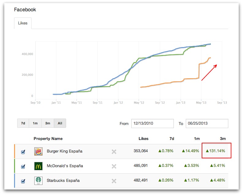Click Burger King's 131.14% 3m growth value
The width and height of the screenshot is (243, 195).
tap(216, 151)
